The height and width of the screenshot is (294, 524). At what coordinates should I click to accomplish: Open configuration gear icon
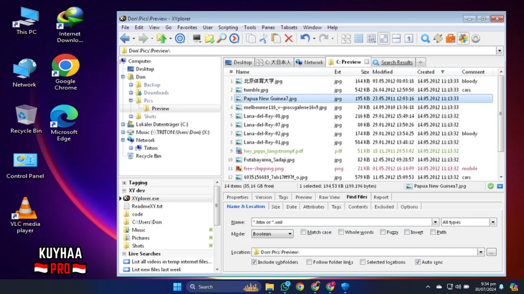(476, 38)
